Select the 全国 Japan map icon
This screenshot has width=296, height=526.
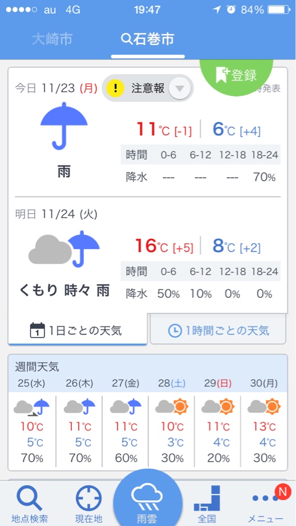tap(207, 498)
